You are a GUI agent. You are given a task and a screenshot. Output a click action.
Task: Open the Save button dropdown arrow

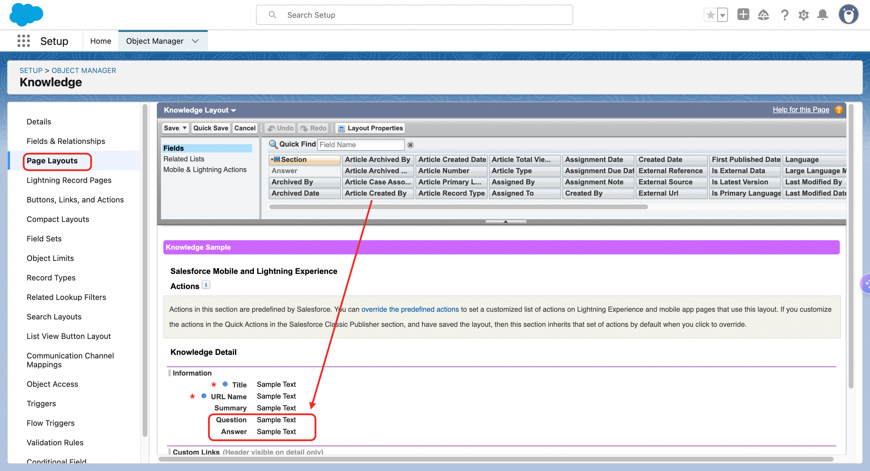point(185,128)
